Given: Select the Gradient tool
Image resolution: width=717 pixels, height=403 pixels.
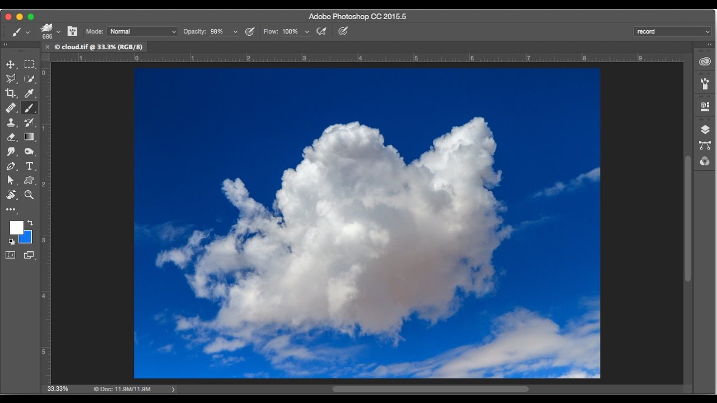Looking at the screenshot, I should click(x=29, y=137).
